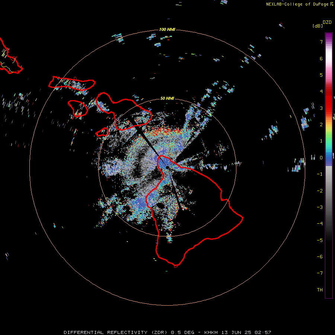The width and height of the screenshot is (335, 335).
Task: Click the [dB] unit label
Action: (318, 26)
